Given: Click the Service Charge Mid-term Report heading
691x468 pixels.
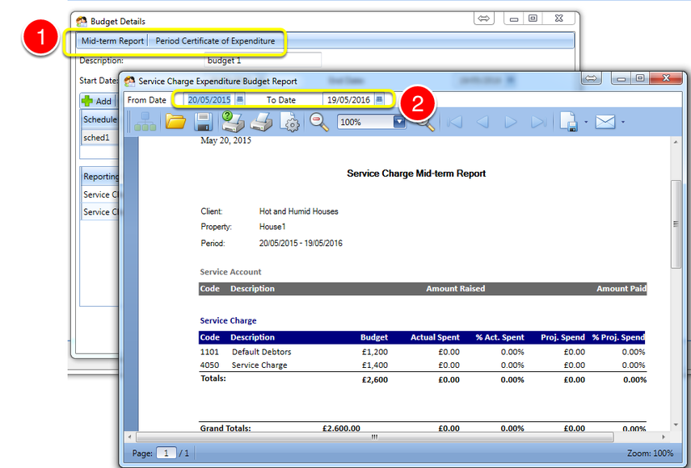Looking at the screenshot, I should point(416,173).
